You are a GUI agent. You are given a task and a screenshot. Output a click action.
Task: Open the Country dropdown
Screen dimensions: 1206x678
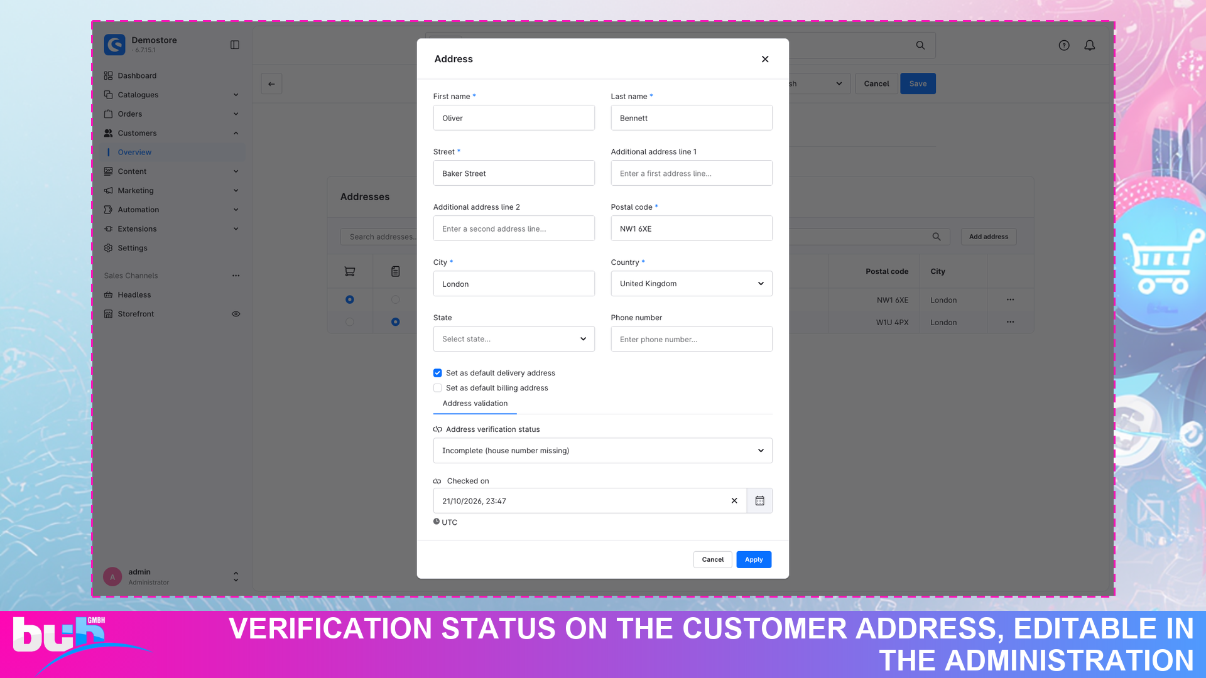692,284
